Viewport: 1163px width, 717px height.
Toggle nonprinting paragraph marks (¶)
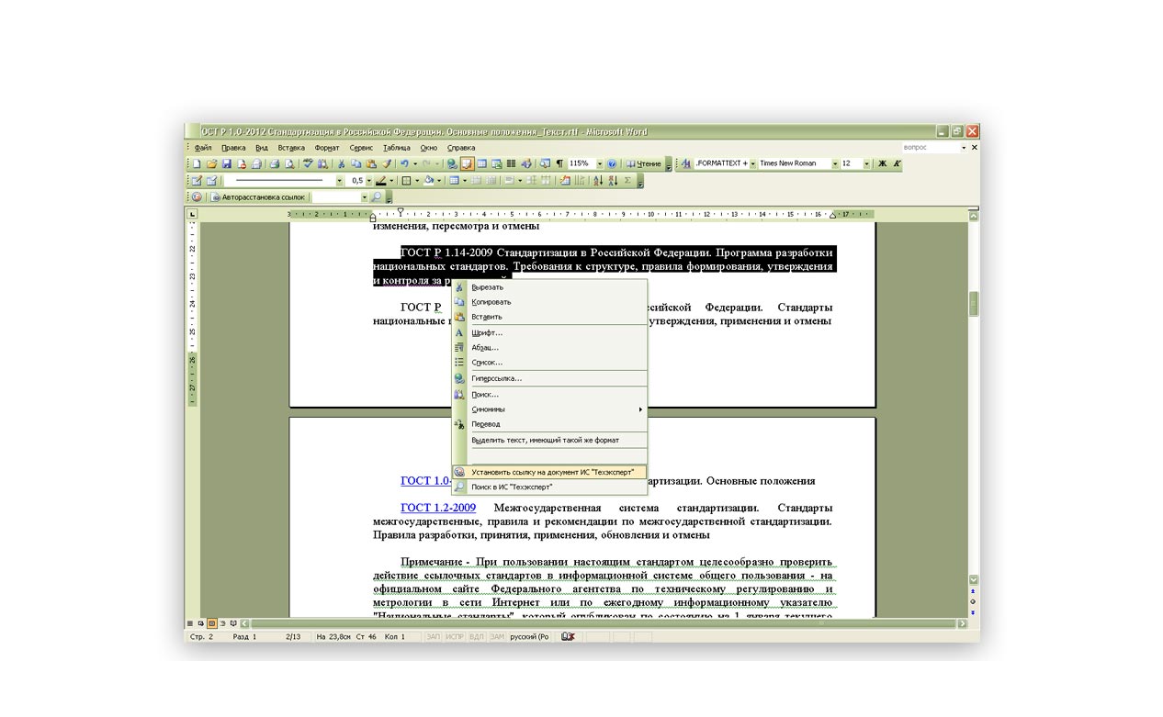pos(559,163)
